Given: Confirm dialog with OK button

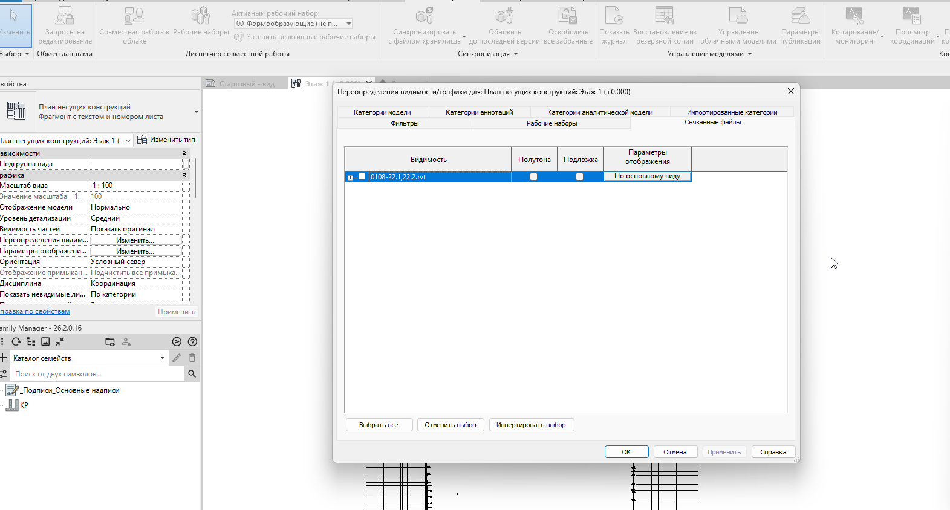Looking at the screenshot, I should [626, 452].
